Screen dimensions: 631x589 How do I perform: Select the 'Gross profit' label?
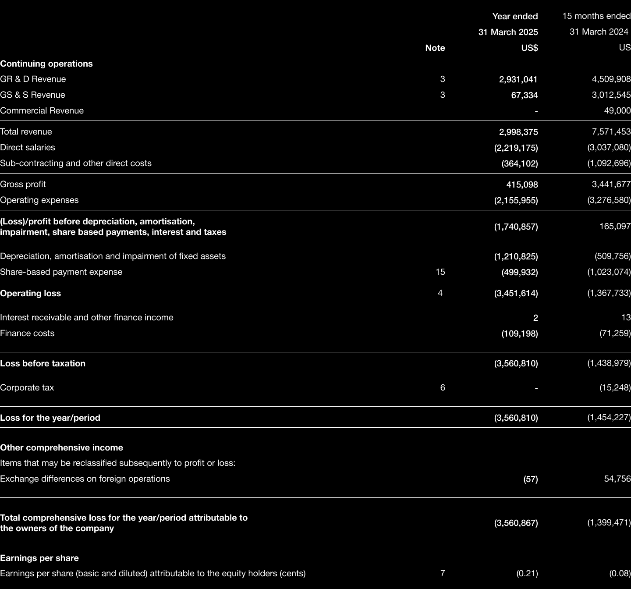(x=23, y=185)
